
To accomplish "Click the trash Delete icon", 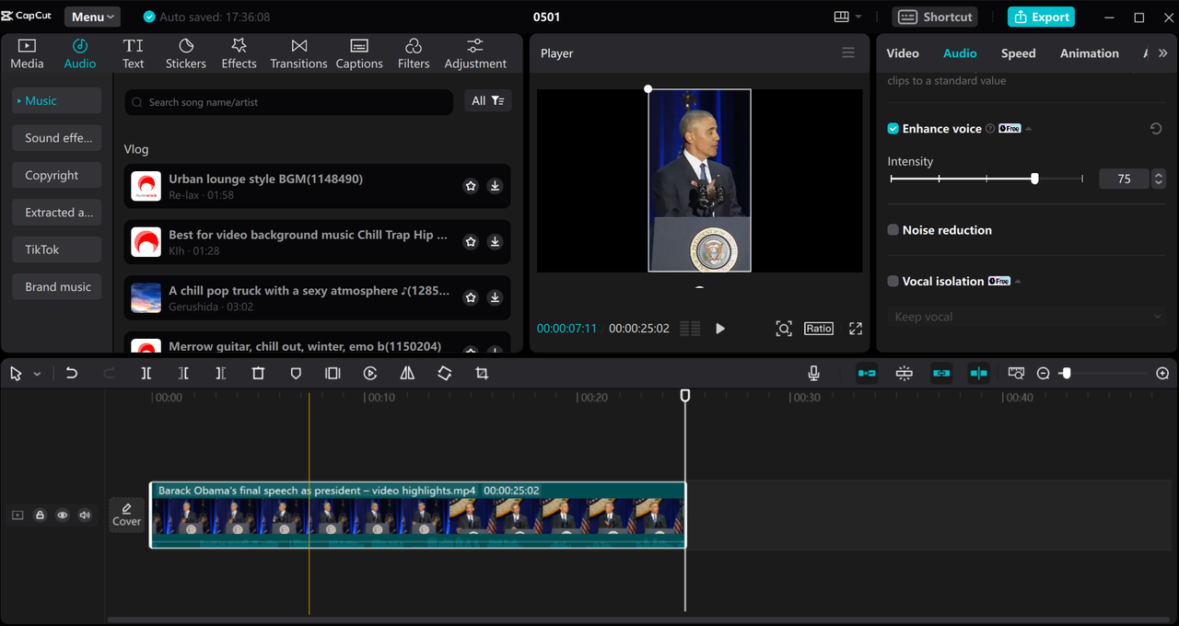I will [x=258, y=373].
